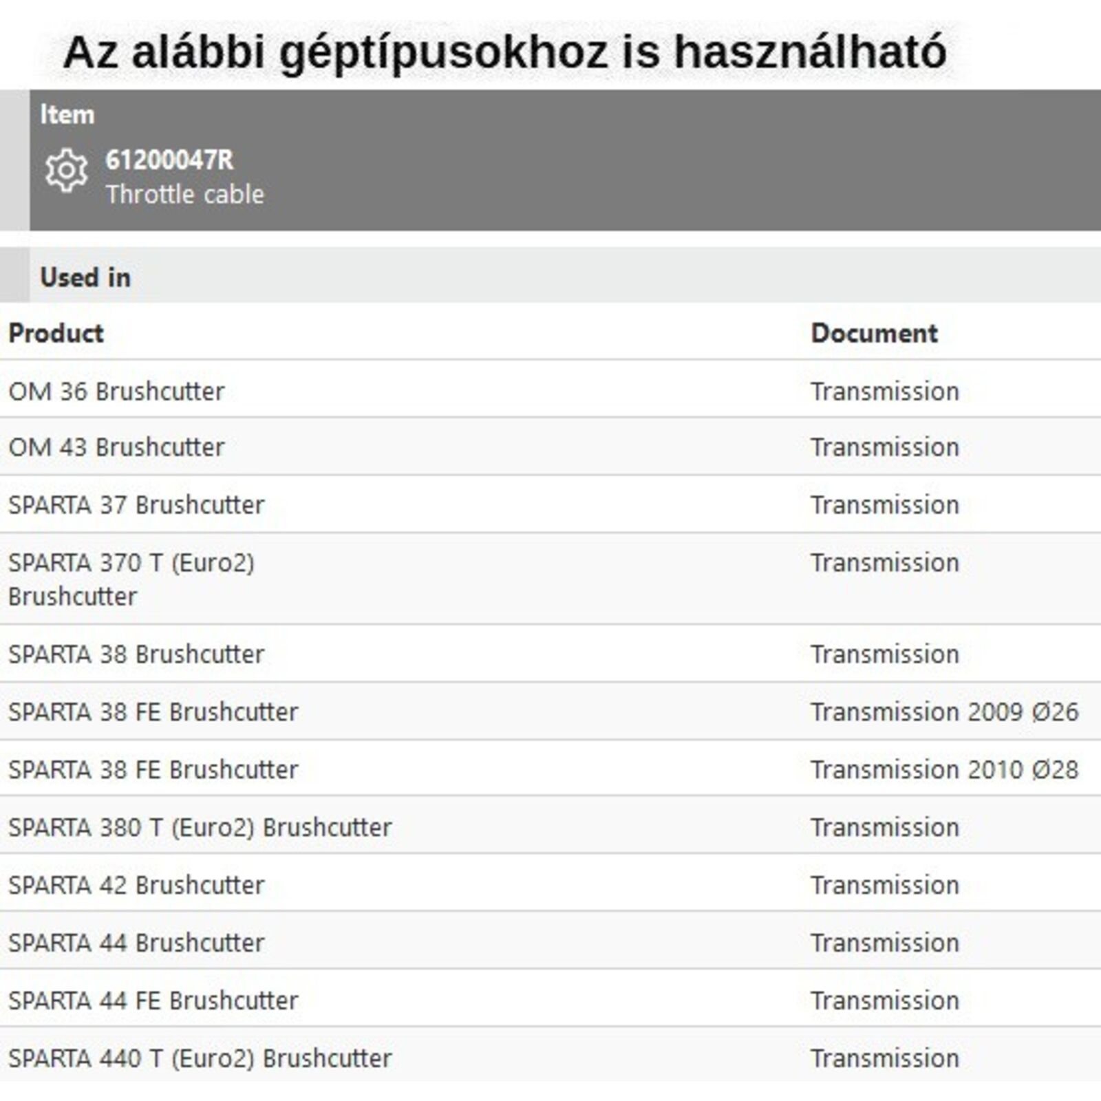Image resolution: width=1101 pixels, height=1101 pixels.
Task: Select SPARTA 380 T (Euro2) Brushcutter
Action: coord(200,827)
